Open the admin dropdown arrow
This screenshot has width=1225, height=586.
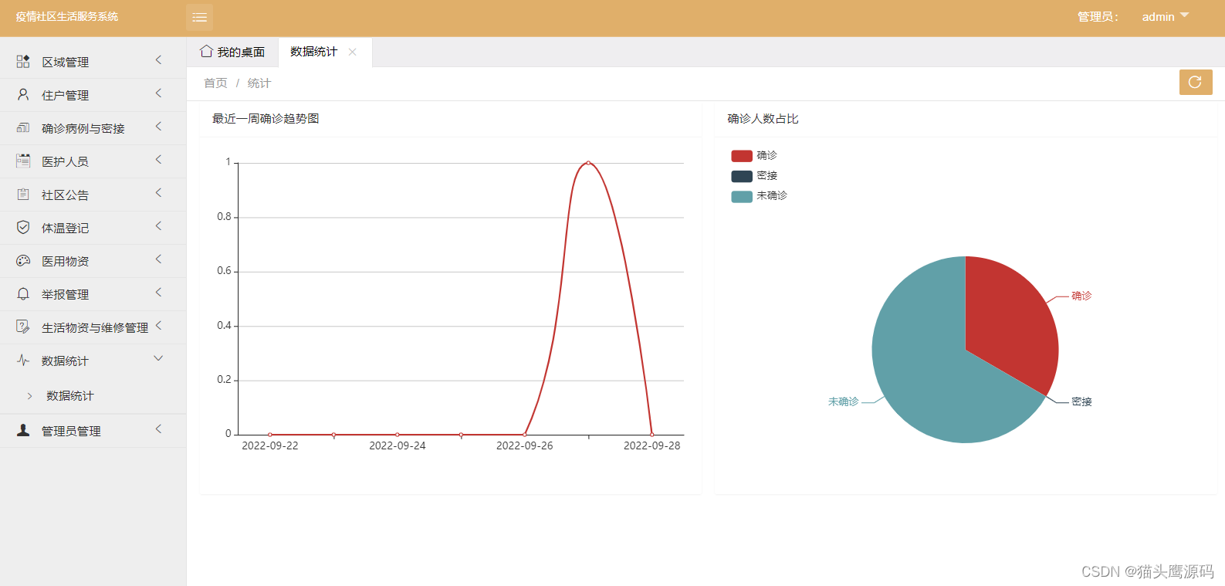[1185, 15]
